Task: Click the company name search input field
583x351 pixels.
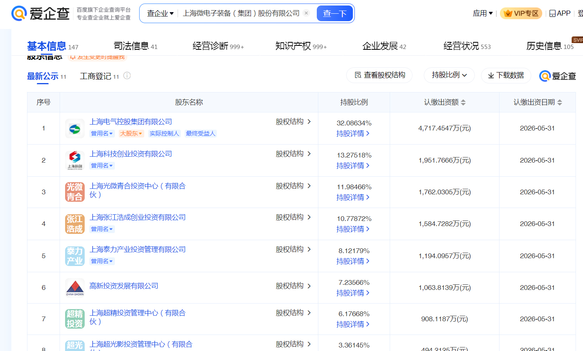Action: point(241,13)
